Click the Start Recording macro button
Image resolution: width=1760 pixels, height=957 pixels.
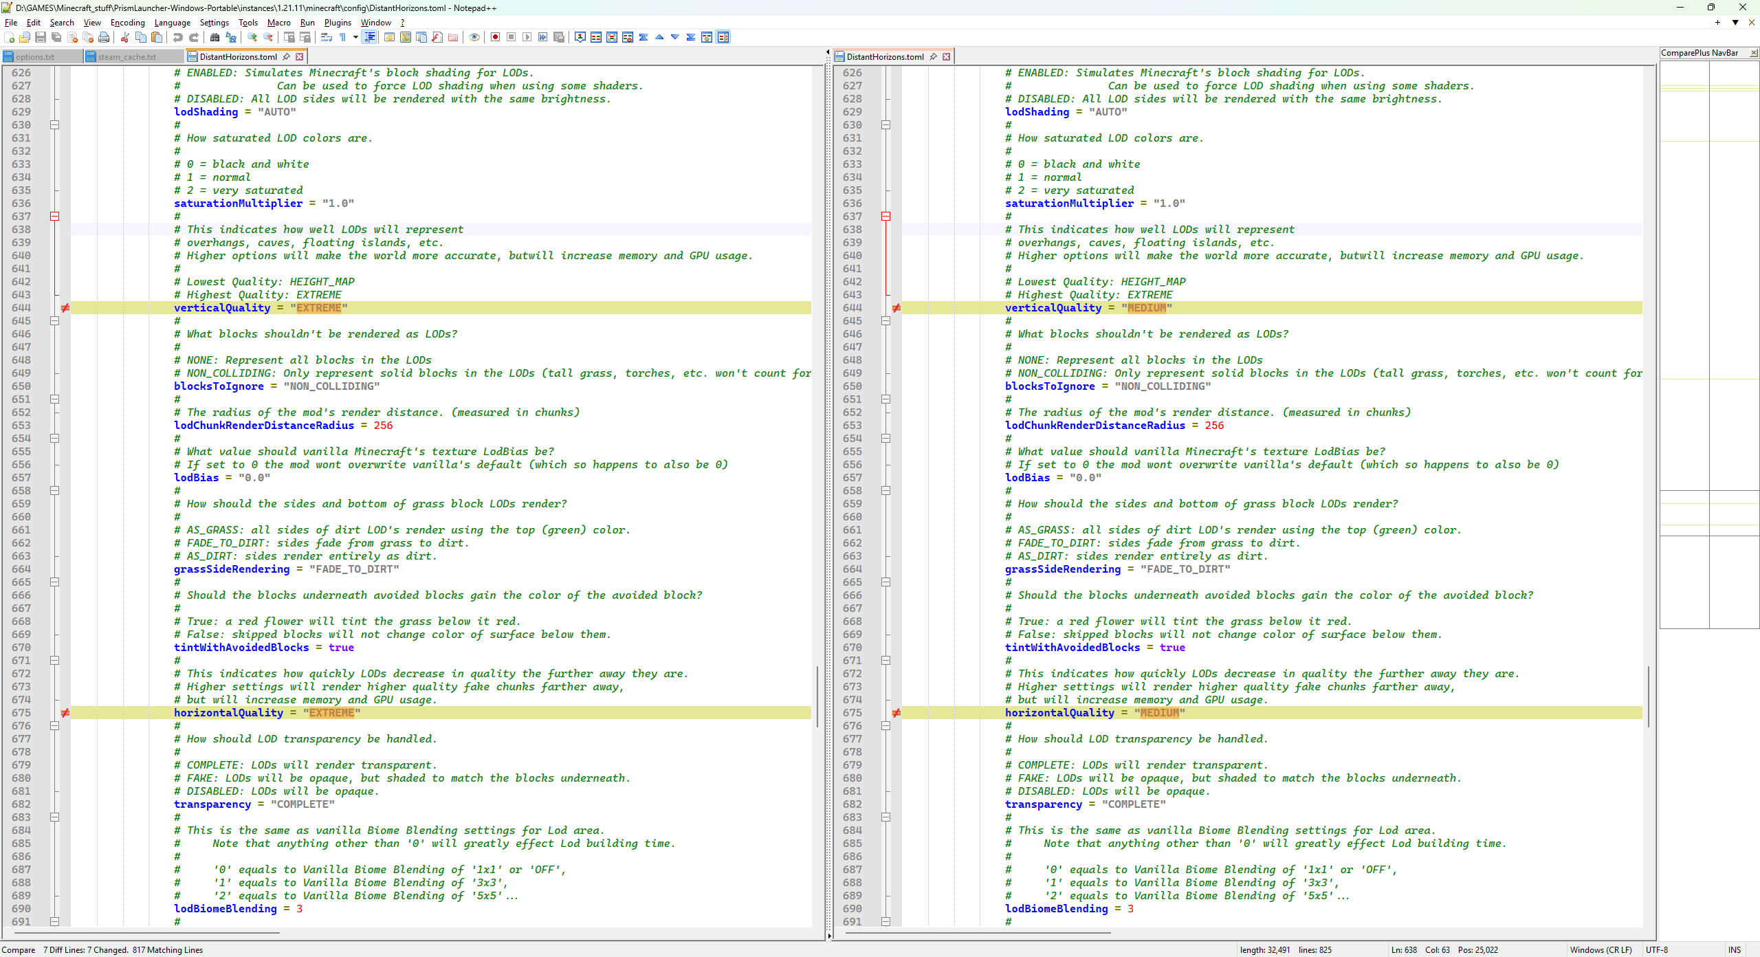(x=495, y=37)
